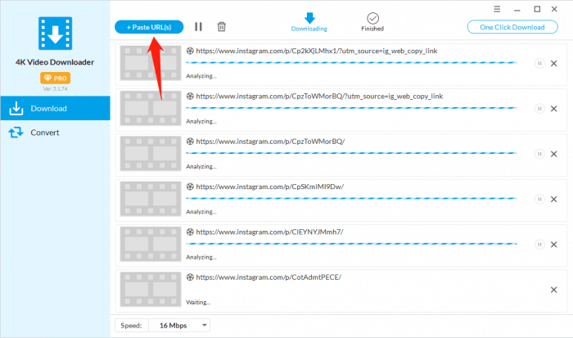
Task: Click the thumbnail of CotAdmtPECE video
Action: click(x=151, y=289)
